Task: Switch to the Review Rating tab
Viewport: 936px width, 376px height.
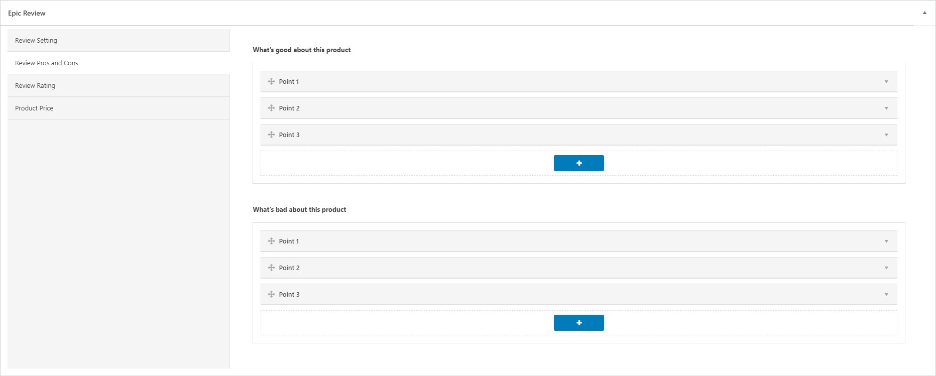Action: (35, 85)
